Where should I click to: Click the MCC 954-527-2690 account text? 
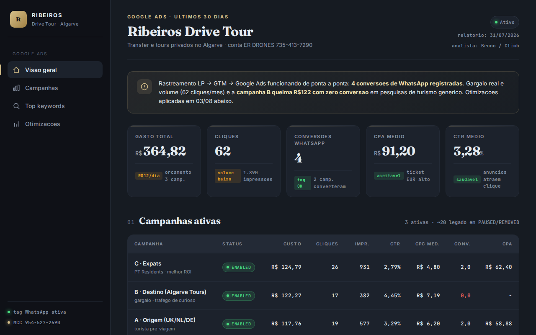pos(37,322)
